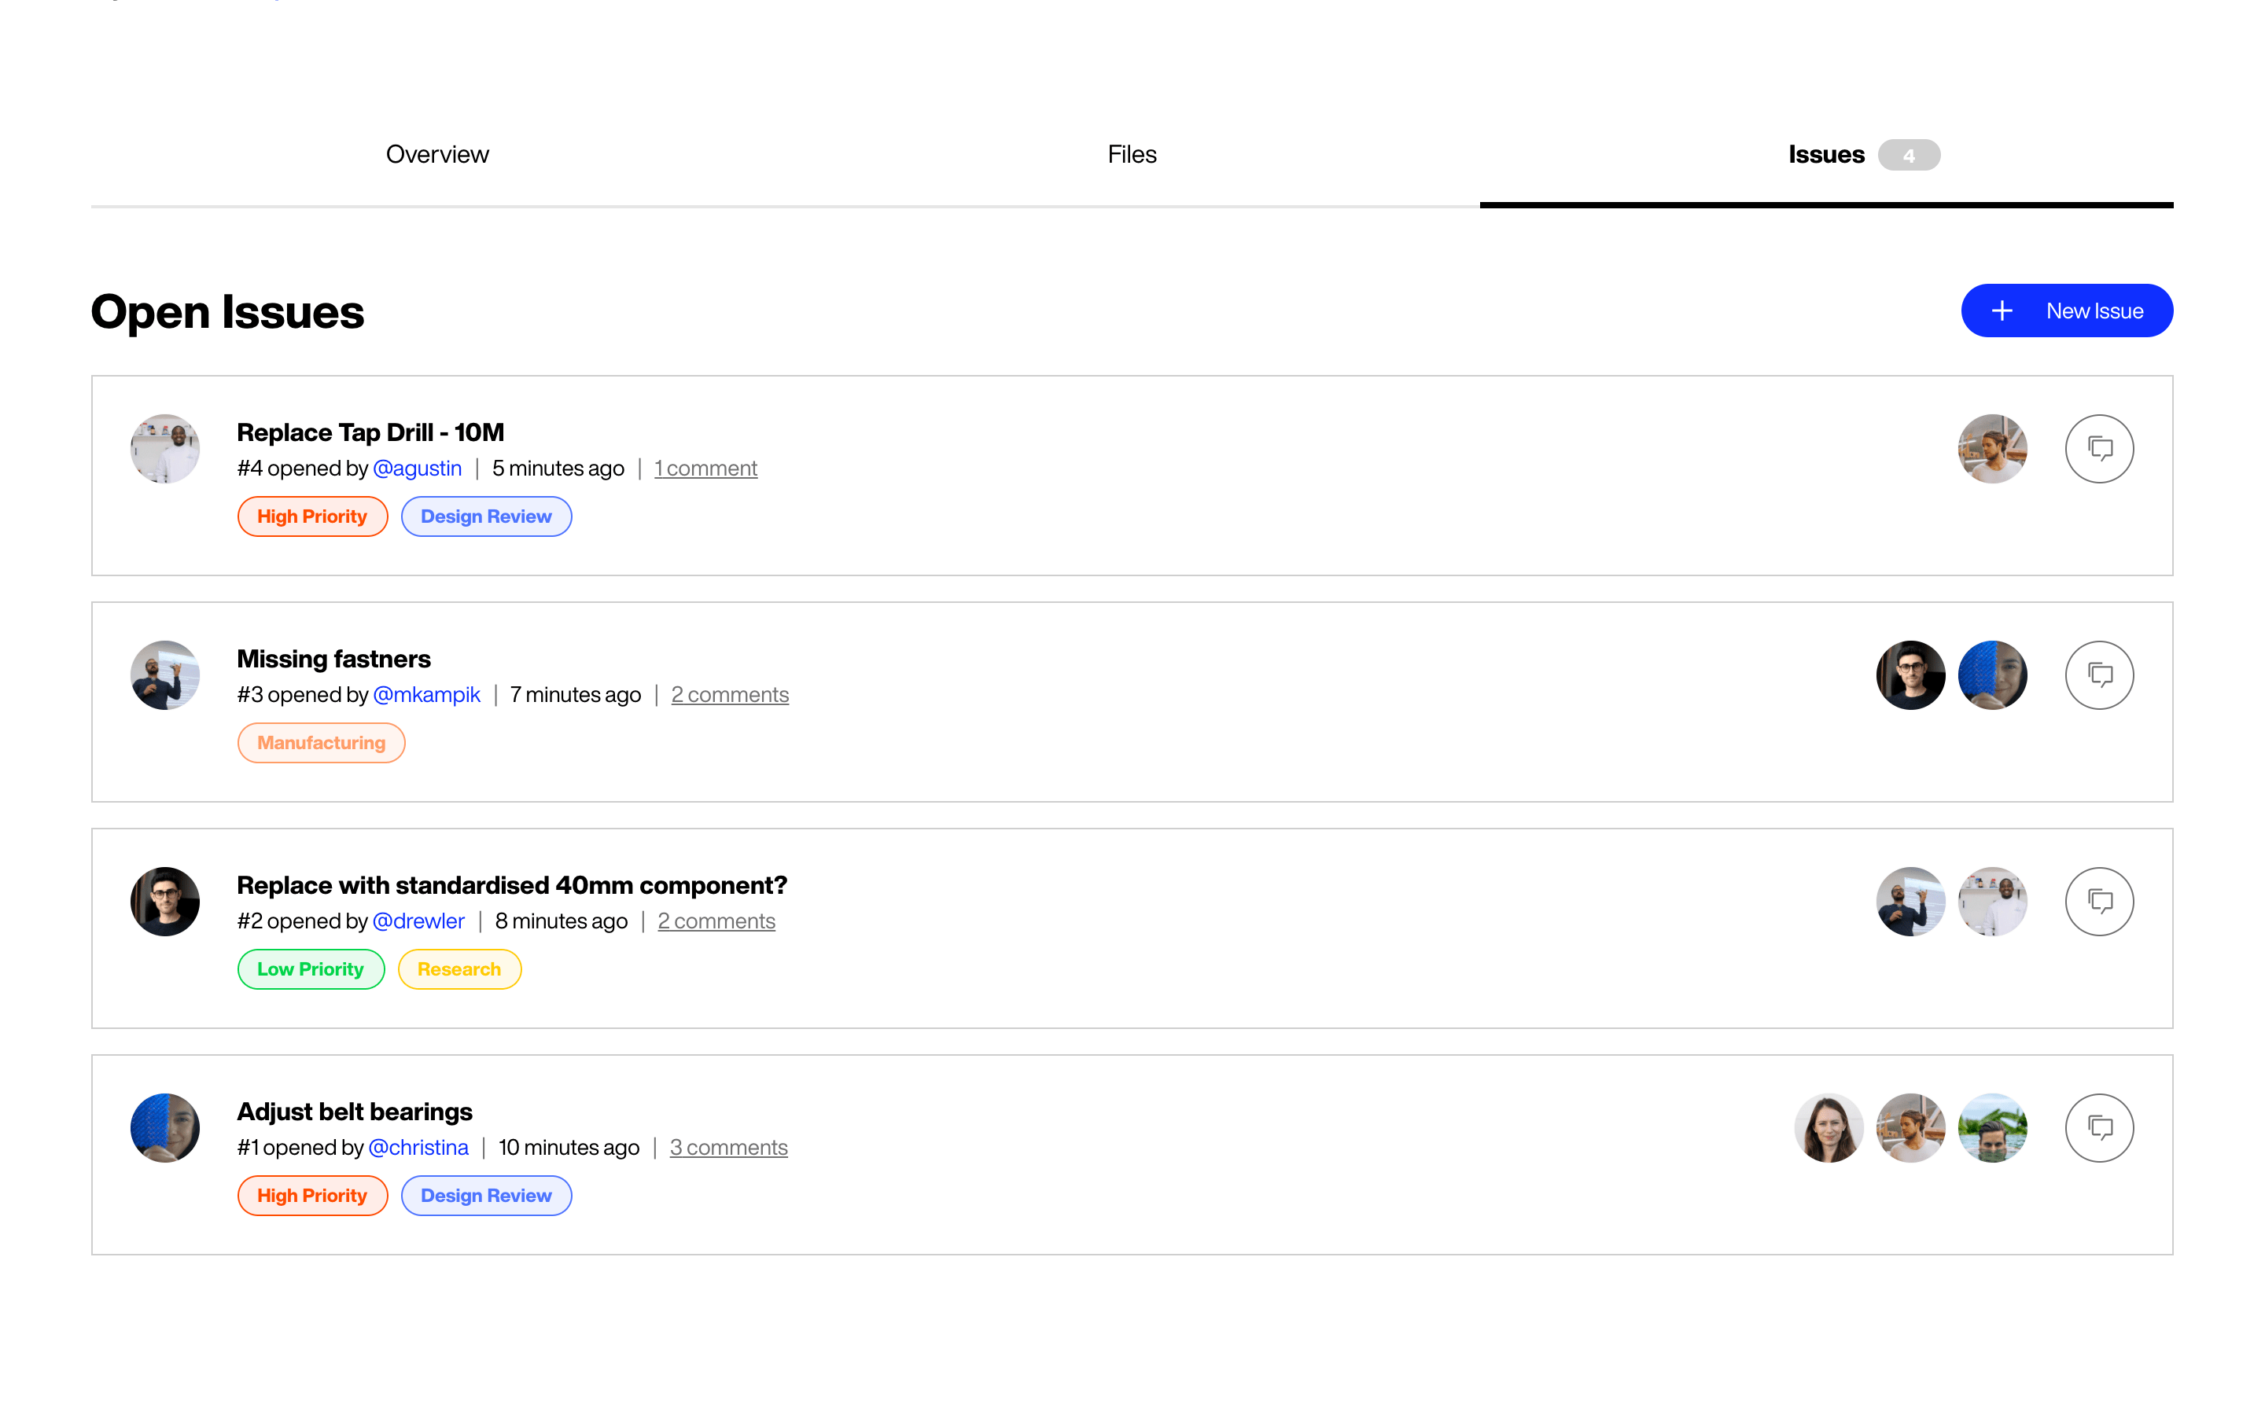This screenshot has height=1415, width=2265.
Task: Click the issues count badge showing 4
Action: pos(1909,156)
